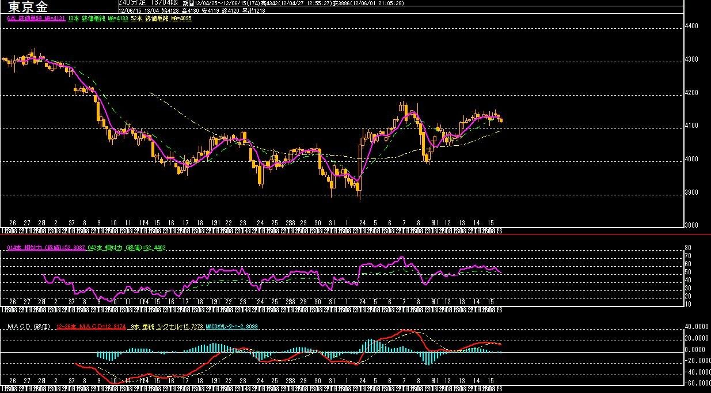Click the 40.0000 MACD scale label

(x=696, y=327)
